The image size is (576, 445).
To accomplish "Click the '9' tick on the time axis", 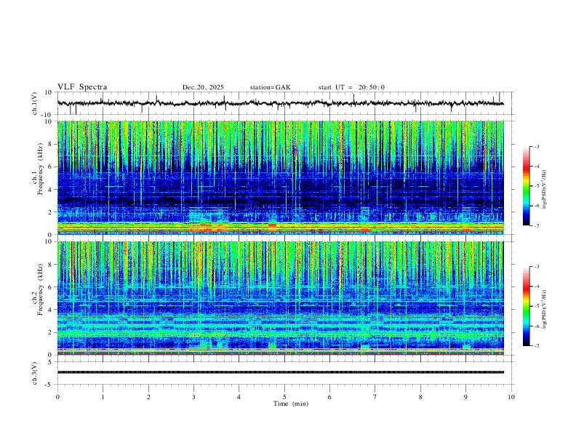I will tap(465, 397).
